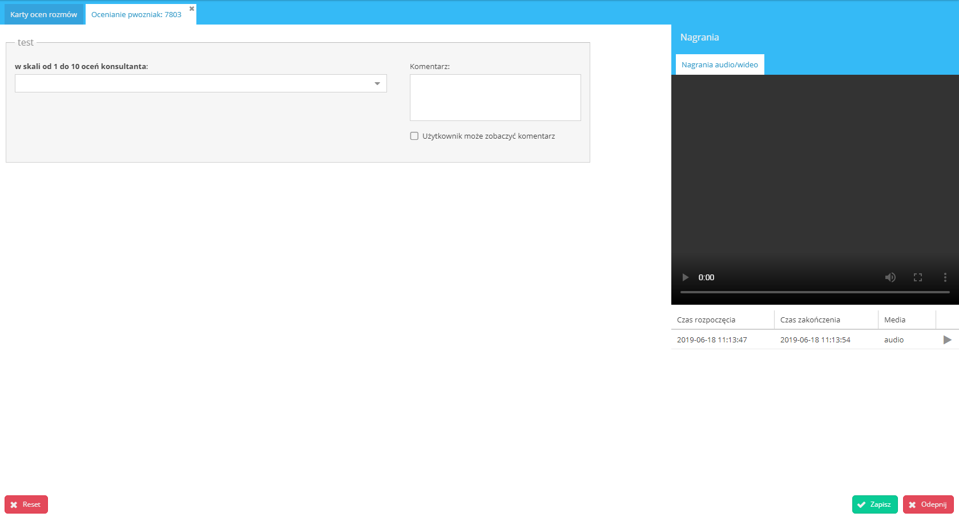The width and height of the screenshot is (959, 517).
Task: Save the evaluation with Zapisz
Action: 875,504
